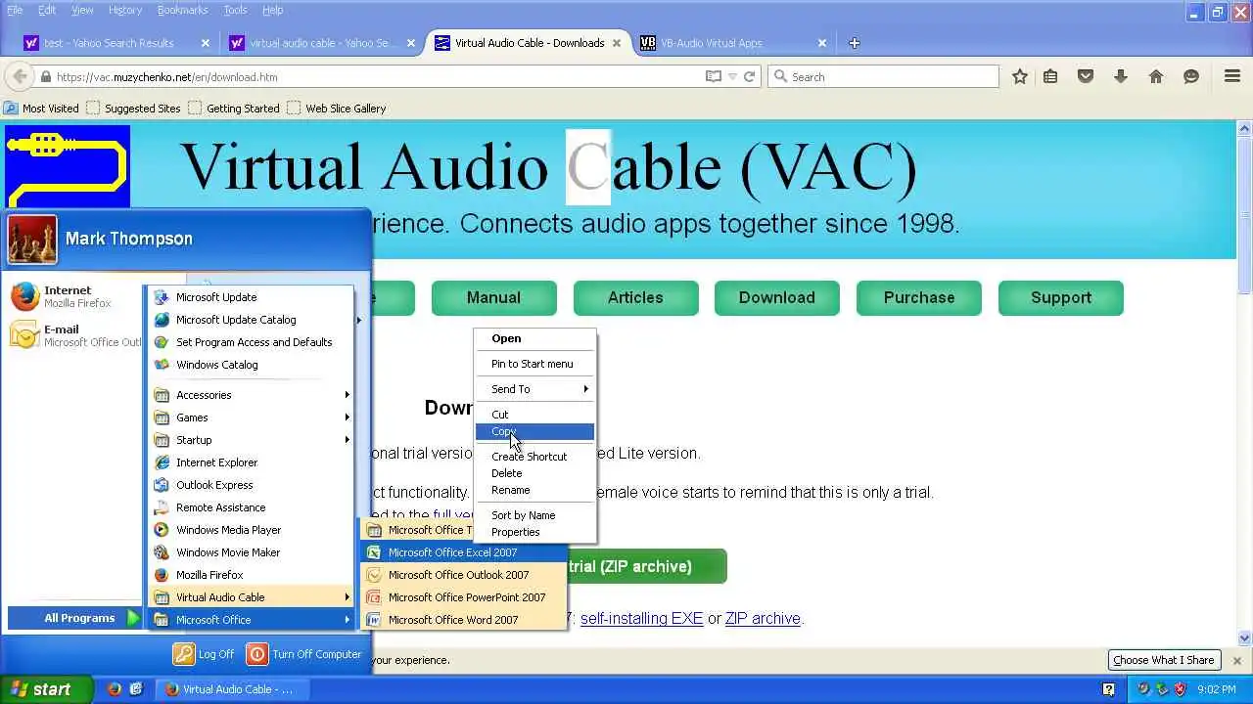Open Internet Mozilla Firefox pinned item

[x=74, y=296]
